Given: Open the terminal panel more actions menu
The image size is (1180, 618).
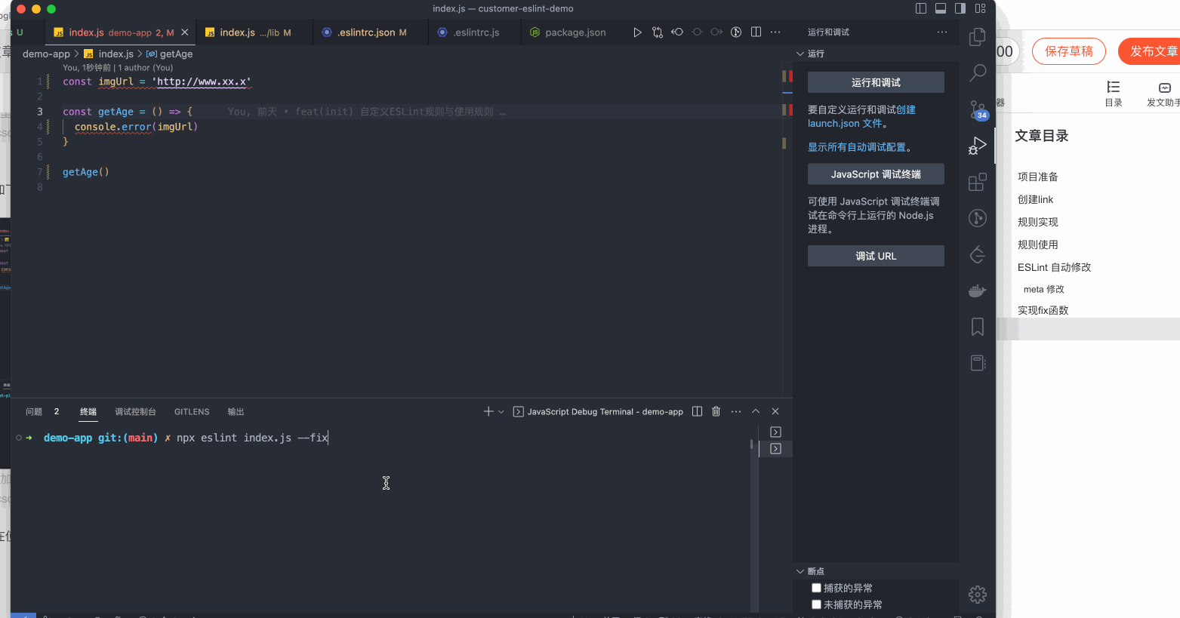Looking at the screenshot, I should point(736,411).
